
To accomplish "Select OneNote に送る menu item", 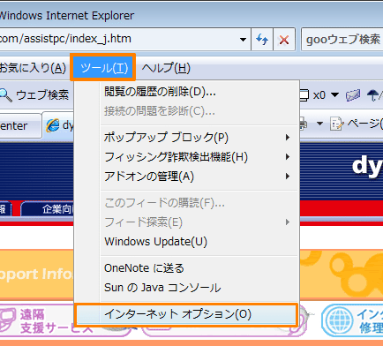I will 186,268.
